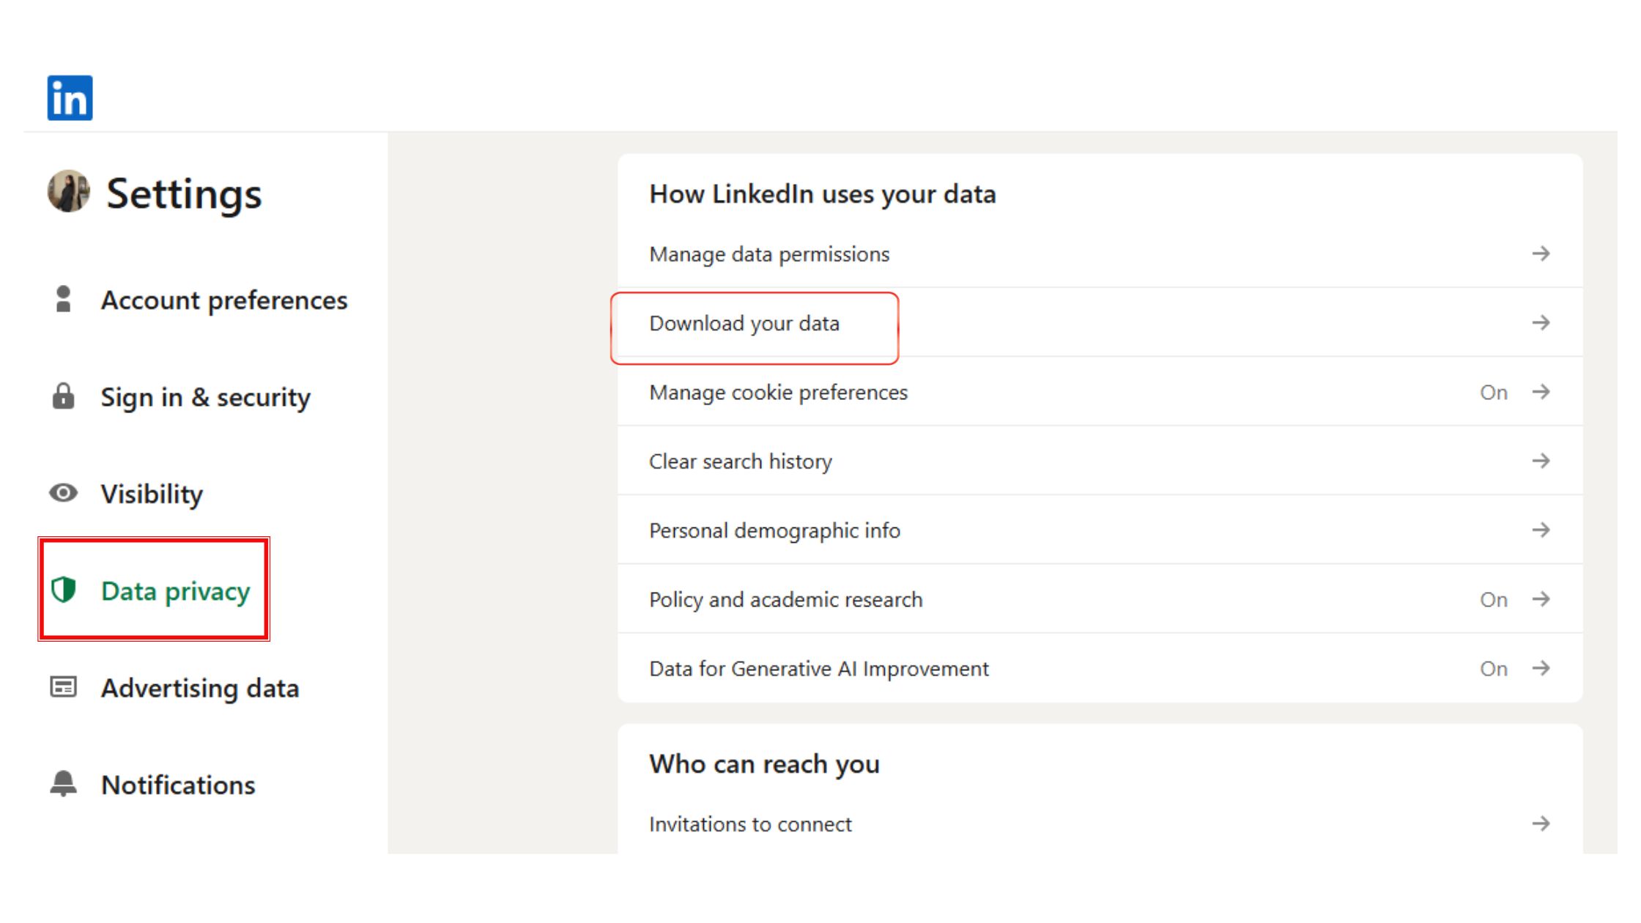
Task: Click the bell icon beside Notifications
Action: tap(64, 784)
